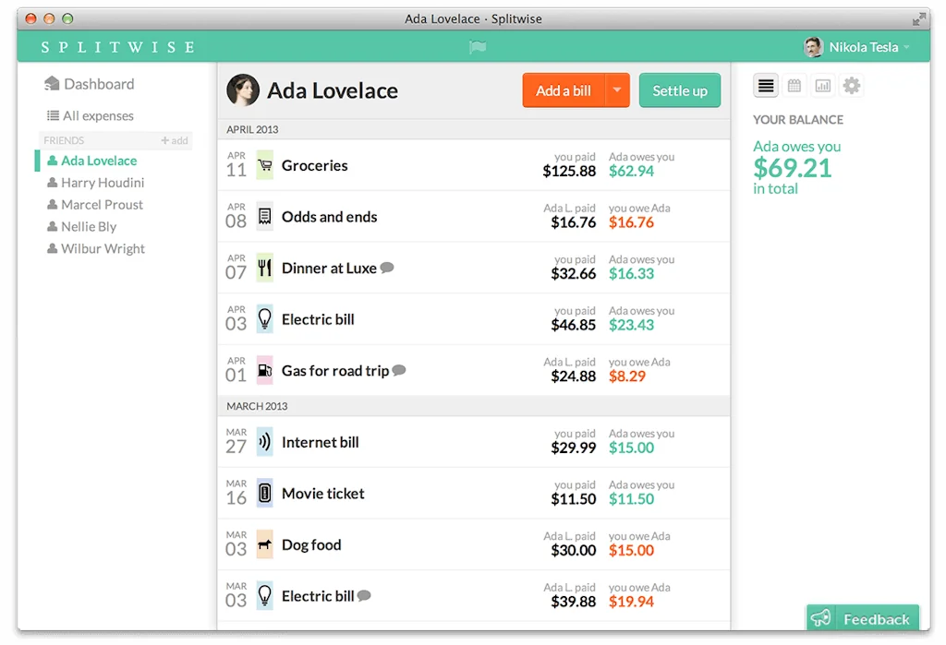The image size is (946, 645).
Task: Open the comment bubble on Gas for road trip
Action: click(398, 370)
